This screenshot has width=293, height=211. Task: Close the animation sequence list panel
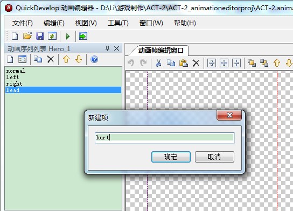[x=116, y=48]
